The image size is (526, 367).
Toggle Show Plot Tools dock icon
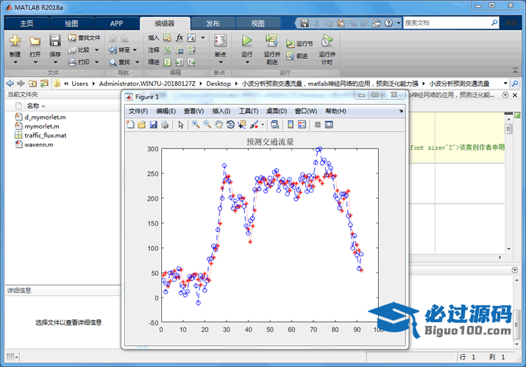coord(329,125)
